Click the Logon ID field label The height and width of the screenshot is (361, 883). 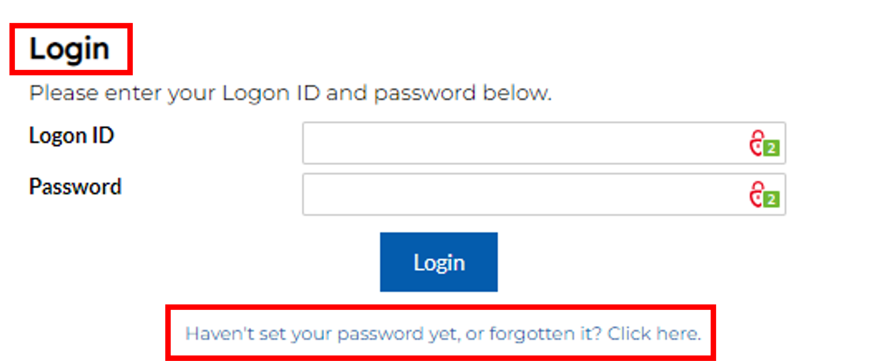[x=71, y=136]
